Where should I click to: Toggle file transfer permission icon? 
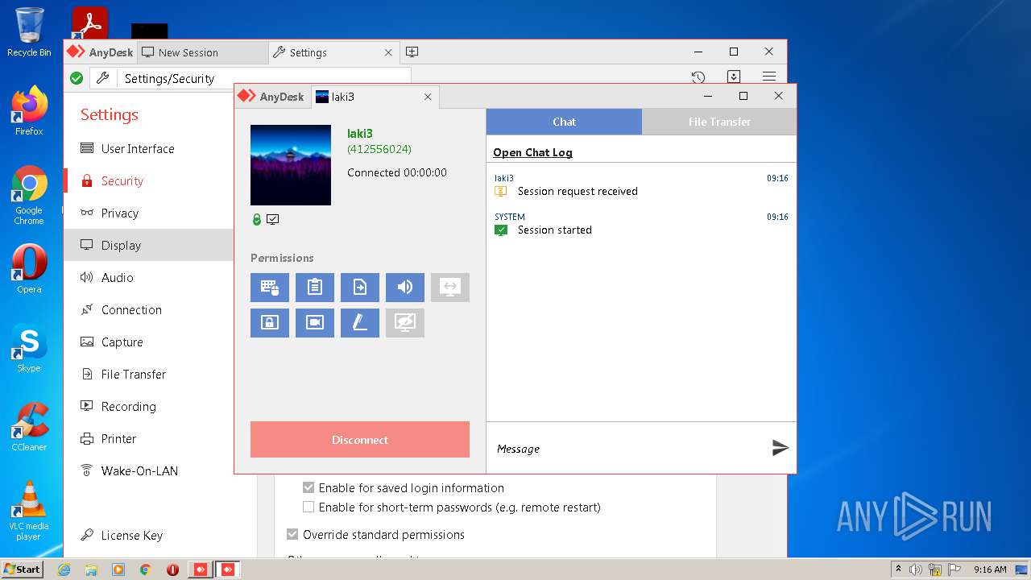[360, 288]
